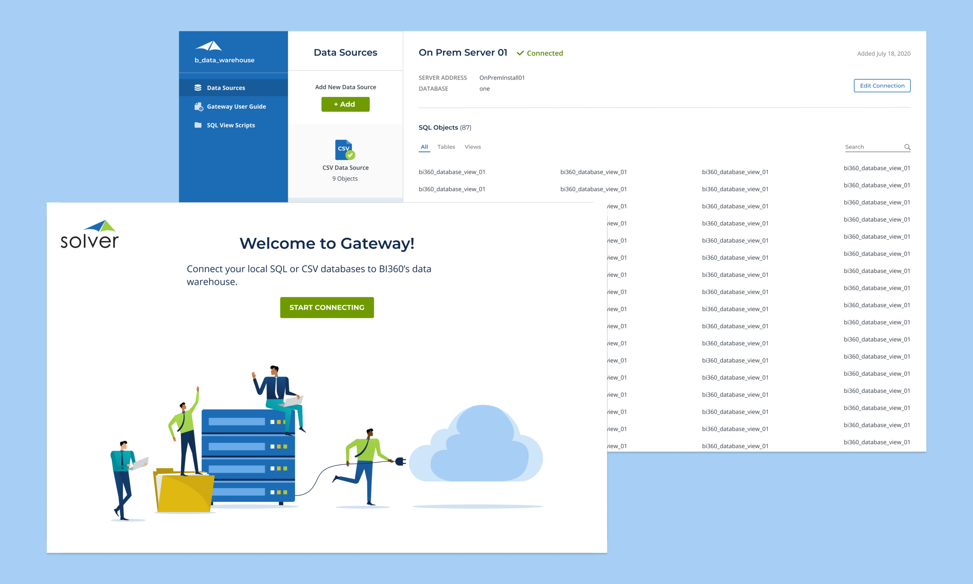Click the "Added July 18, 2020" text
Viewport: 973px width, 584px height.
coord(884,53)
